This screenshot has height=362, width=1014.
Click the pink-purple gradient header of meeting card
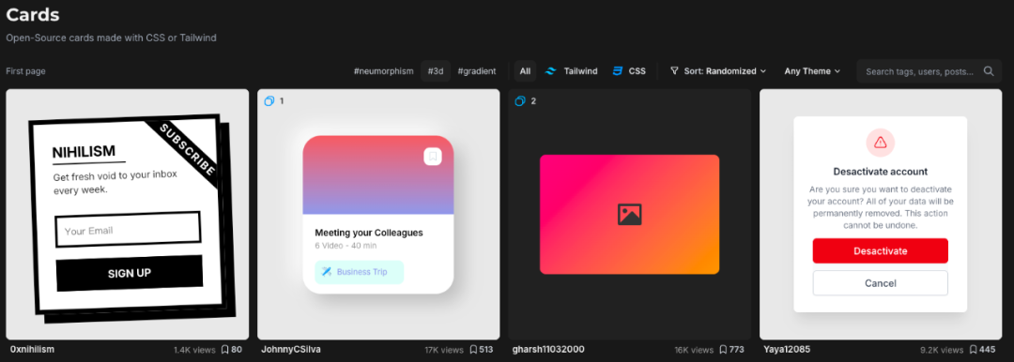click(378, 175)
